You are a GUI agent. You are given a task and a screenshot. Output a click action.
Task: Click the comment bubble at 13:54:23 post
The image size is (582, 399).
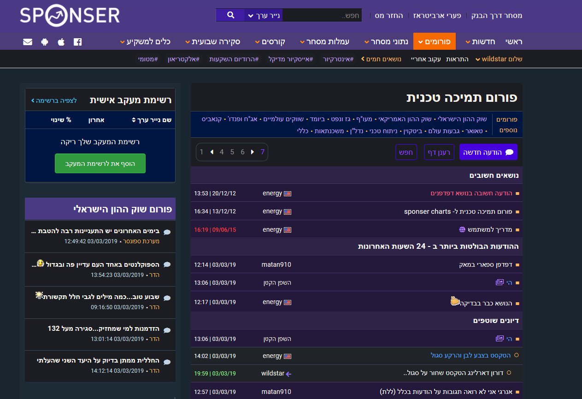(167, 265)
